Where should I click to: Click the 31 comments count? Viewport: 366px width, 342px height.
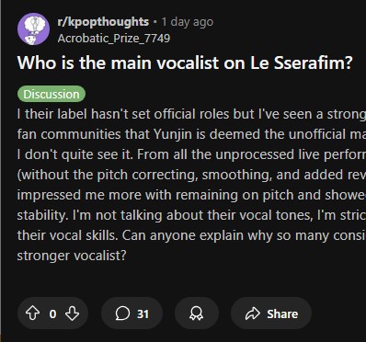click(143, 313)
